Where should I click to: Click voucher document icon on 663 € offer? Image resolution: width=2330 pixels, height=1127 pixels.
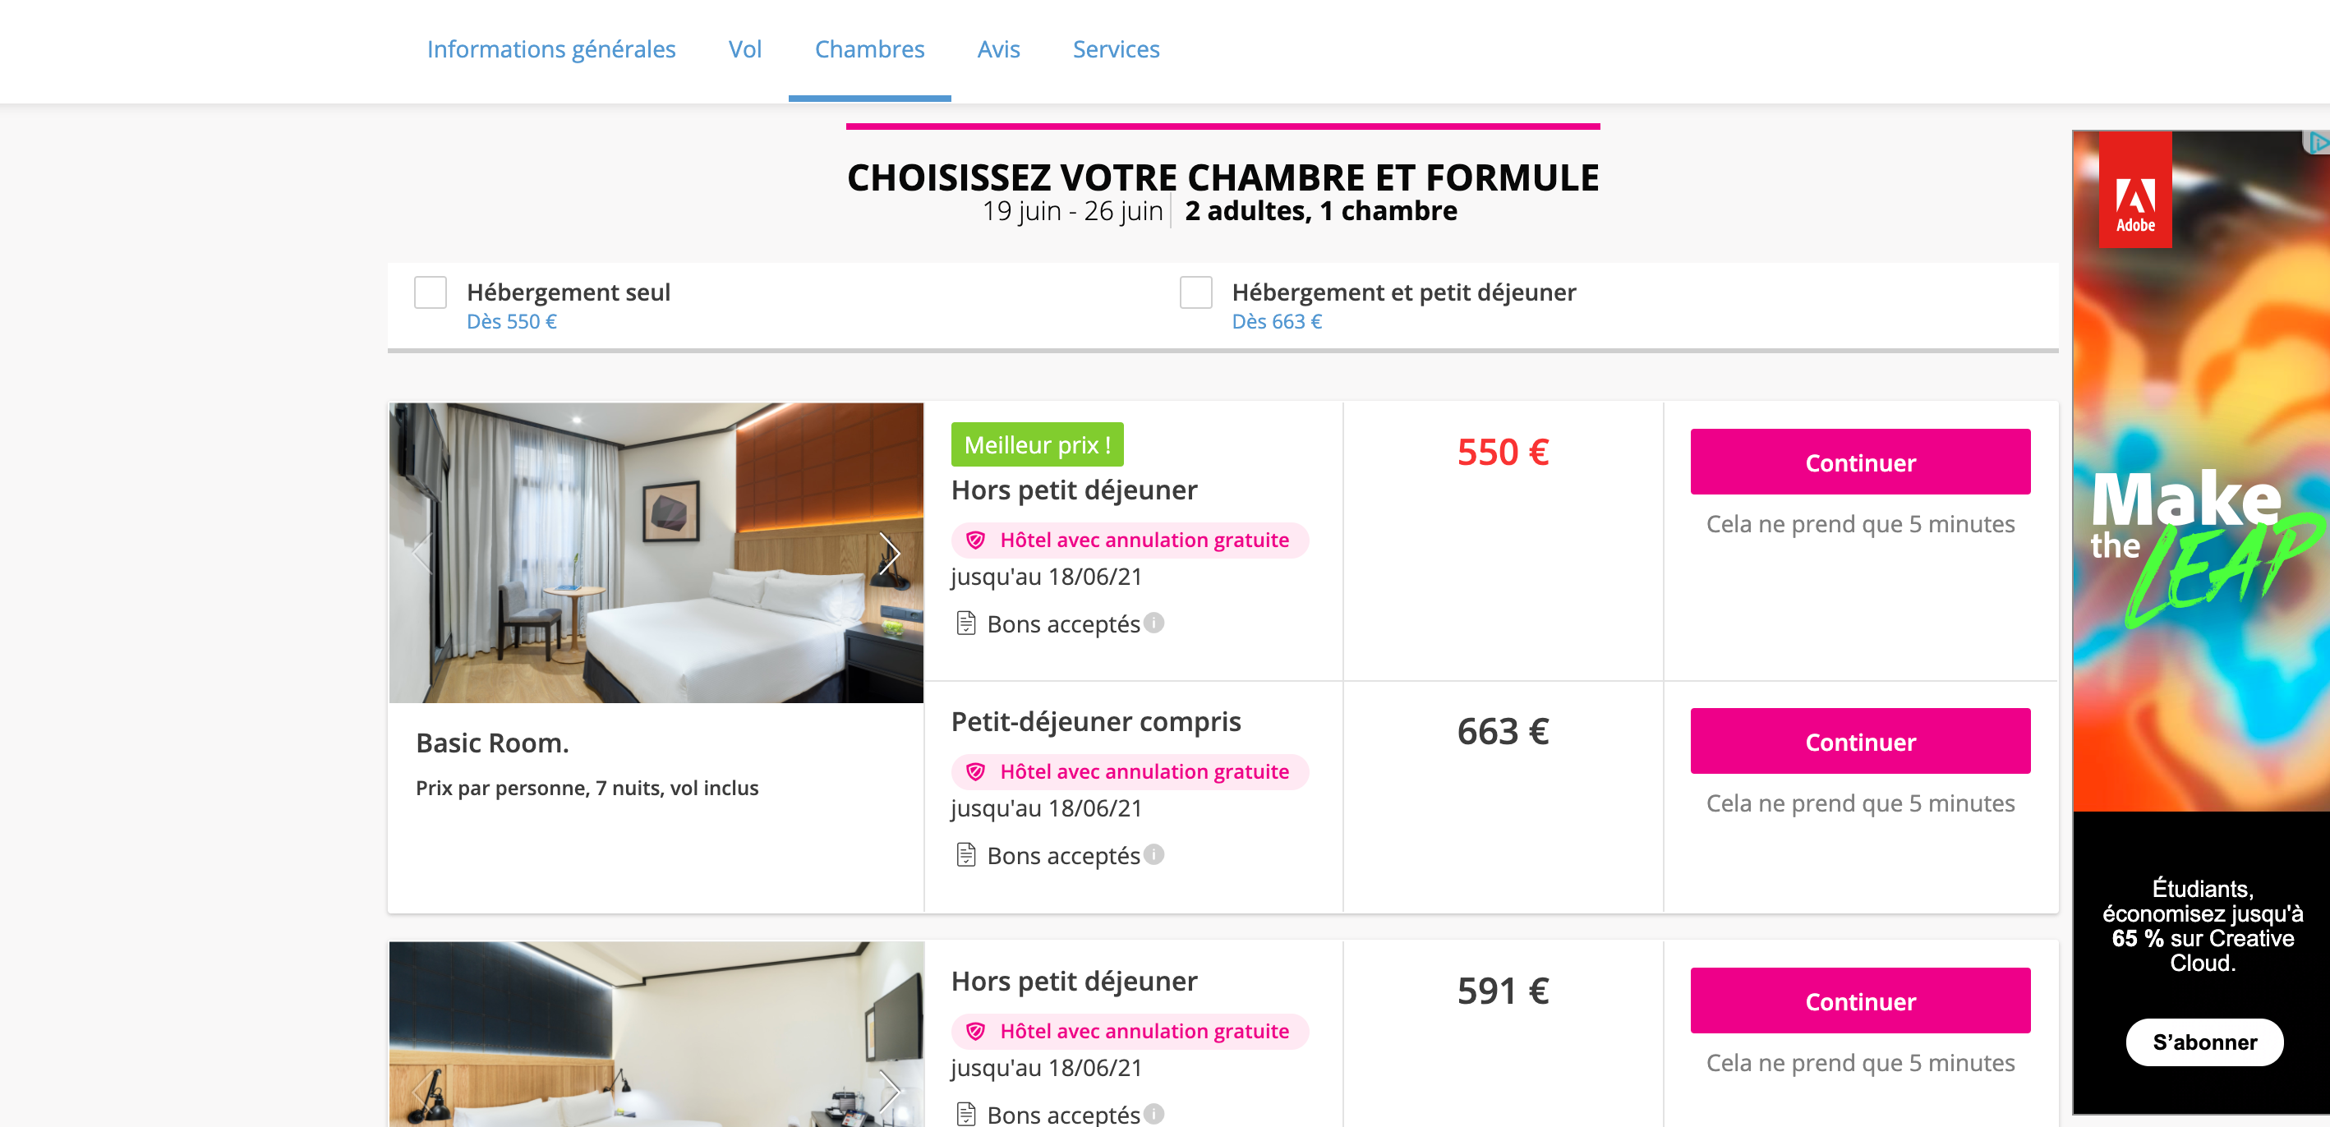(x=966, y=855)
